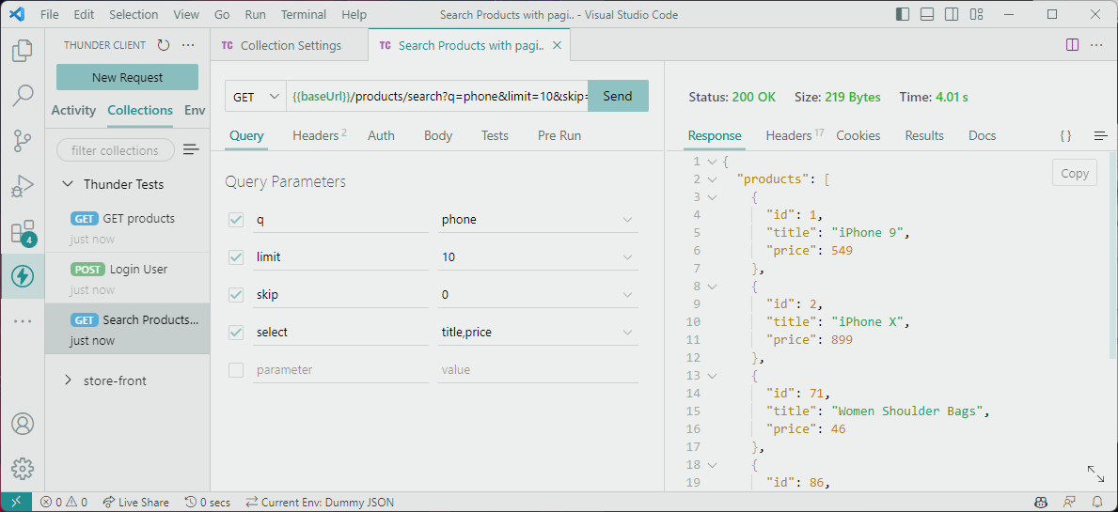The image size is (1118, 512).
Task: Copy the response
Action: (1075, 173)
